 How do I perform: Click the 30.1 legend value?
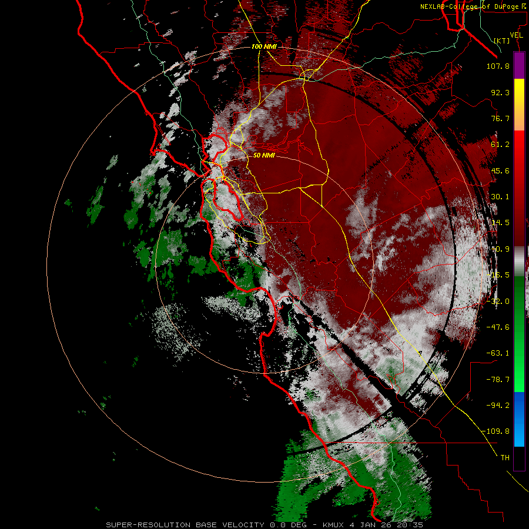point(500,197)
